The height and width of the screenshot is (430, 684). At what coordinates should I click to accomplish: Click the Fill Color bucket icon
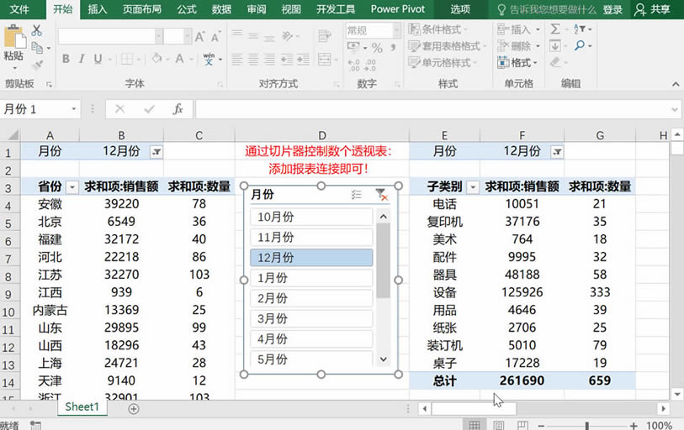coord(156,59)
